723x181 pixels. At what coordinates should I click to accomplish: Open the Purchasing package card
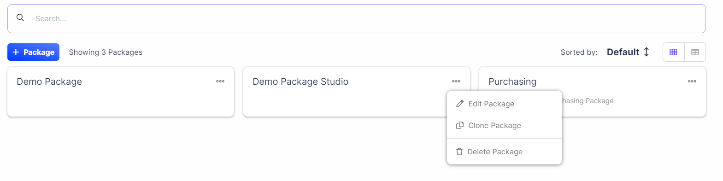click(x=593, y=92)
